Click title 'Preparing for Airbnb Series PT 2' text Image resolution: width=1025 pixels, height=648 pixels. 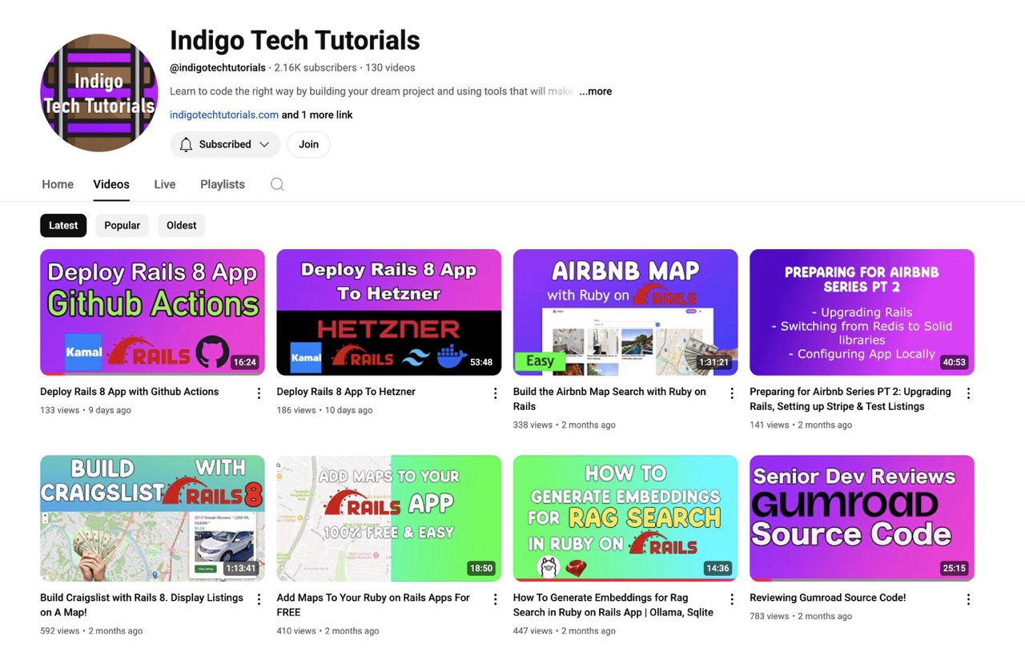[x=850, y=399]
